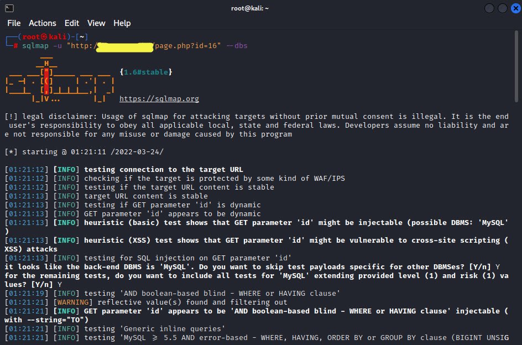Image resolution: width=522 pixels, height=345 pixels.
Task: Open the View menu
Action: pyautogui.click(x=96, y=23)
